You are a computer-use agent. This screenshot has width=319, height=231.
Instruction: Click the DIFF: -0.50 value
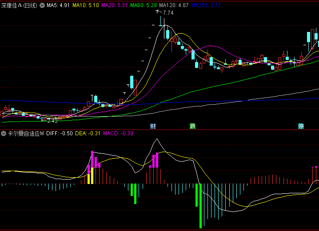pos(60,133)
